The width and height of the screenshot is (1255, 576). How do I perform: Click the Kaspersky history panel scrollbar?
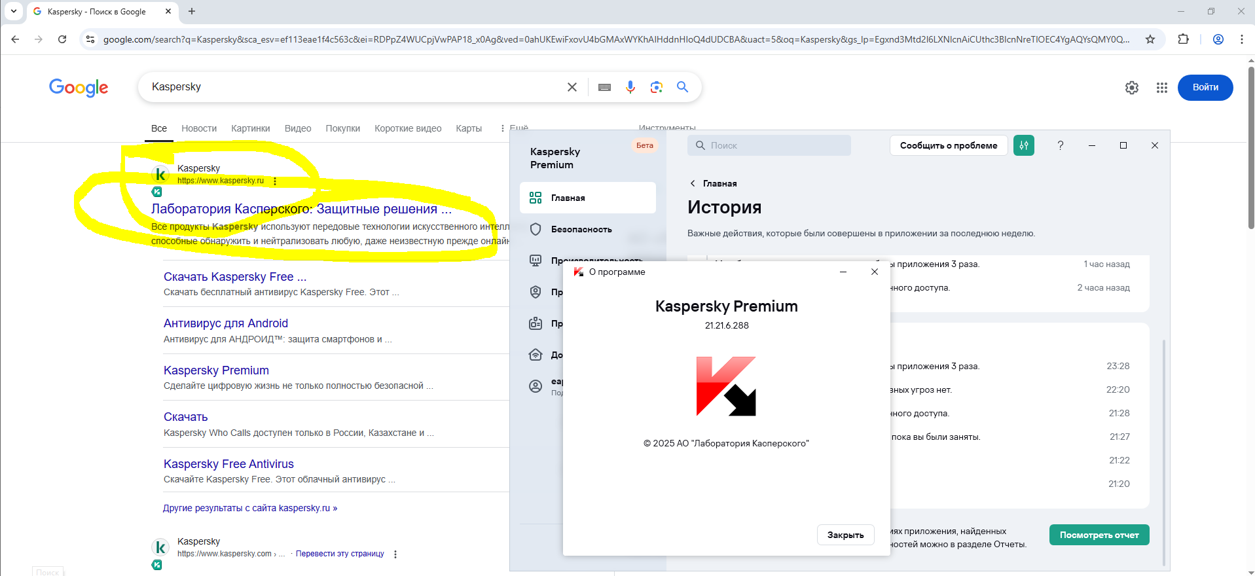tap(1163, 452)
